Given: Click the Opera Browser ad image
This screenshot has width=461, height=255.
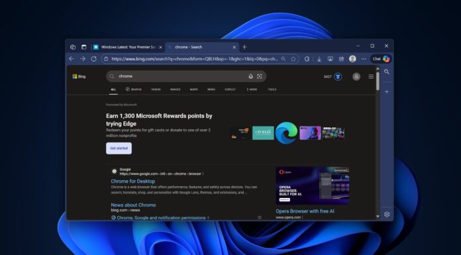Looking at the screenshot, I should click(x=313, y=185).
